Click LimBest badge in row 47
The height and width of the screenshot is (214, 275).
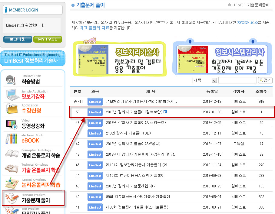pos(95,144)
